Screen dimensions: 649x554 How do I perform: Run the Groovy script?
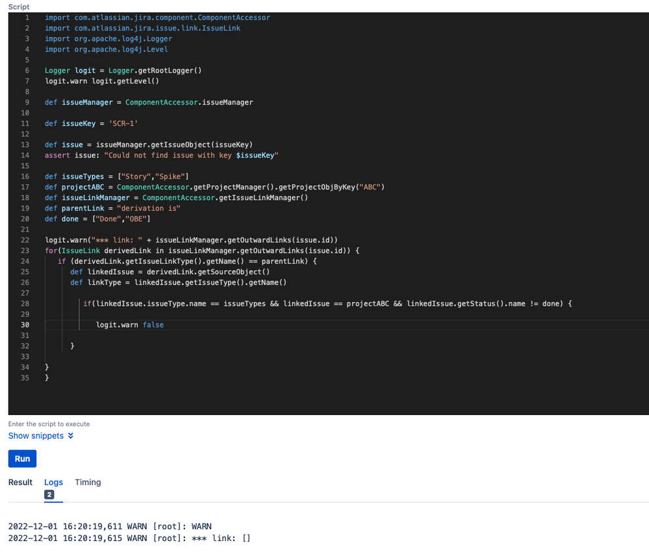coord(21,459)
